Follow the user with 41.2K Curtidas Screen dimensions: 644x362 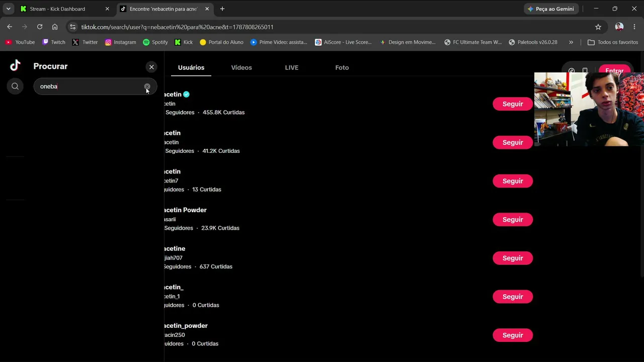[513, 142]
